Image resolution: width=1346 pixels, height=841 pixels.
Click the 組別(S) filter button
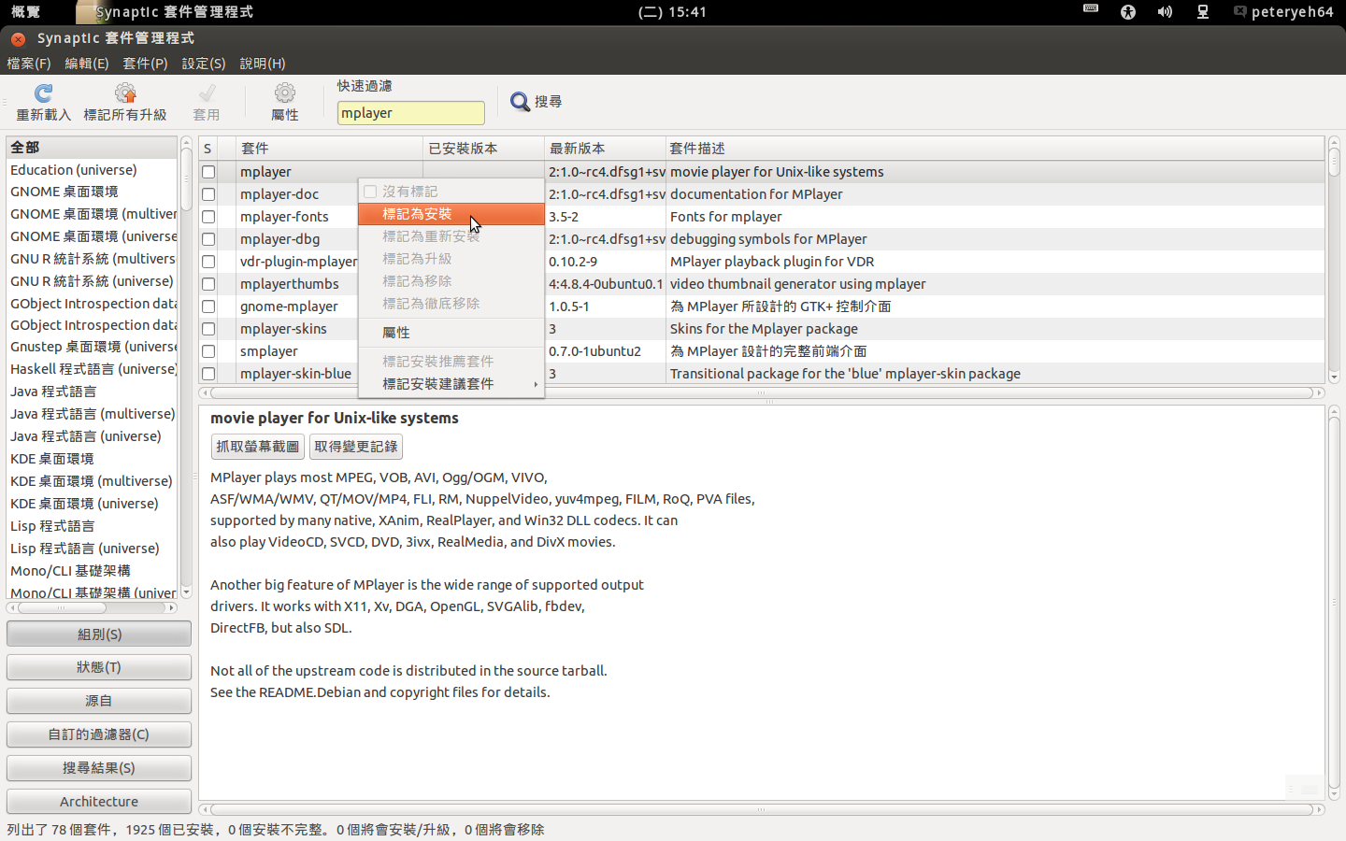click(x=99, y=634)
